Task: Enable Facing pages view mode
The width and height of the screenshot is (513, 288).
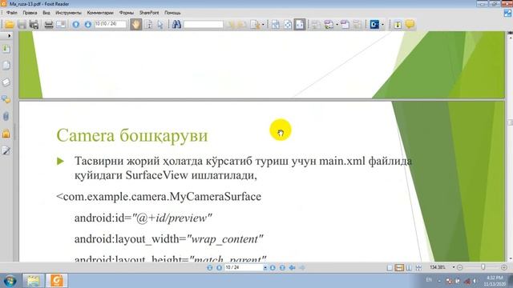Action: click(x=409, y=268)
